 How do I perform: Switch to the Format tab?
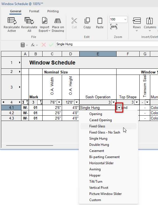[x=34, y=11]
